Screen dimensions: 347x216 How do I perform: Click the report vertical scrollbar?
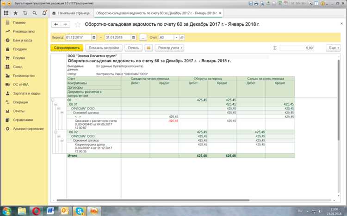click(338, 99)
